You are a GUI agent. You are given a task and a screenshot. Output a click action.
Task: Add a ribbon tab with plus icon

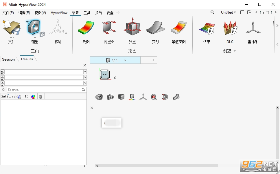118,12
